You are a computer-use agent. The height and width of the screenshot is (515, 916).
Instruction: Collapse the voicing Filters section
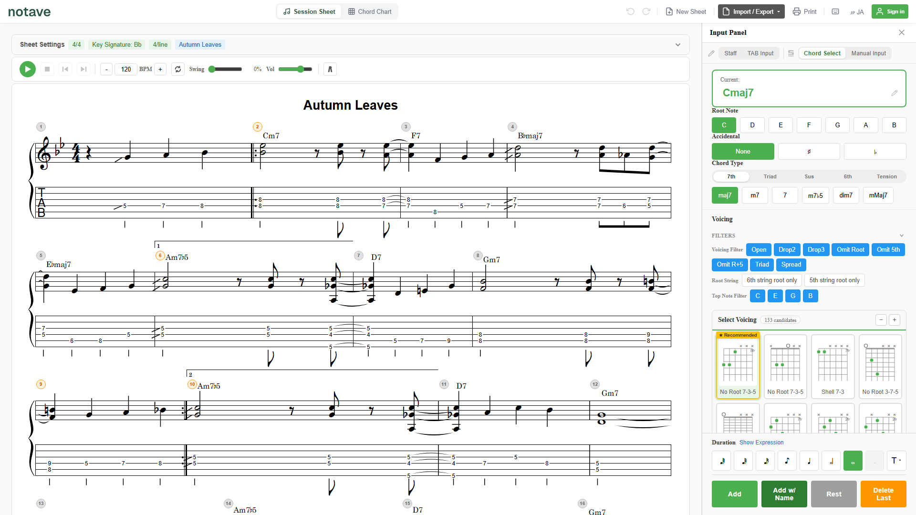tap(902, 236)
